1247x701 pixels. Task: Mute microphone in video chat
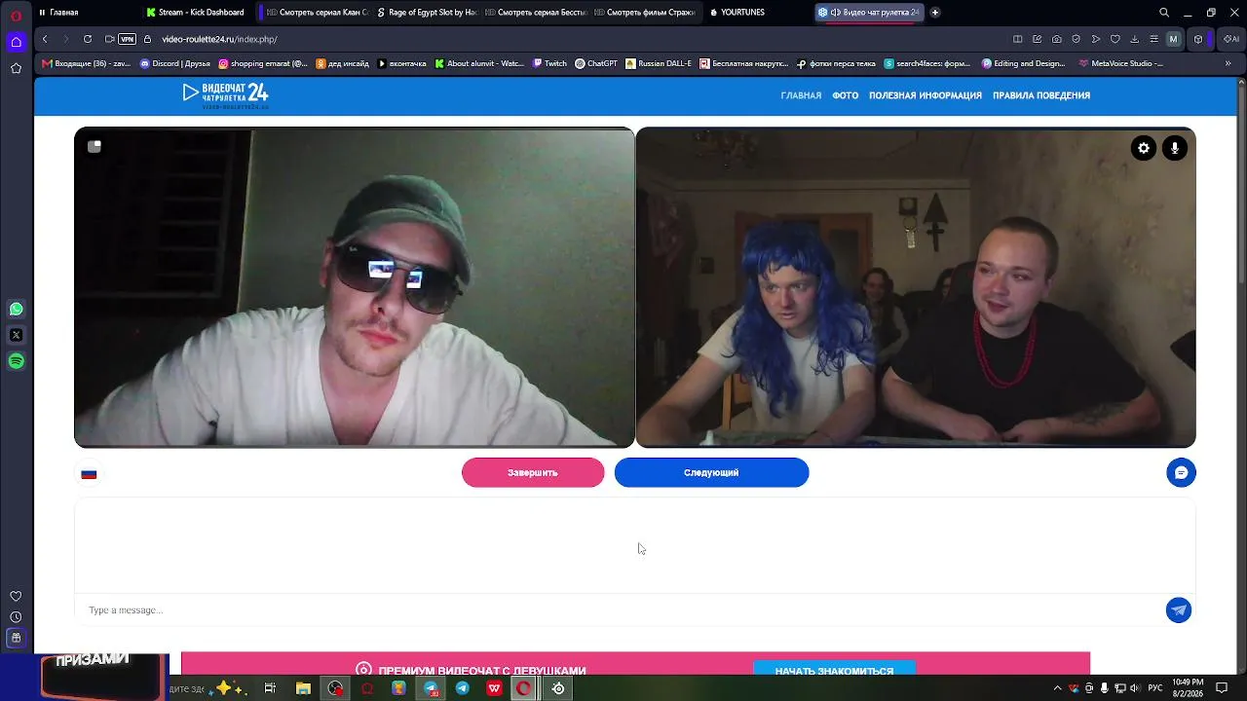pyautogui.click(x=1175, y=148)
